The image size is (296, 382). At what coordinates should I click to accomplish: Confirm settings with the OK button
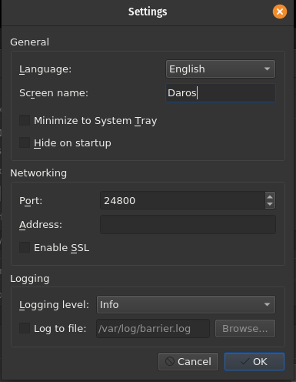click(x=254, y=361)
